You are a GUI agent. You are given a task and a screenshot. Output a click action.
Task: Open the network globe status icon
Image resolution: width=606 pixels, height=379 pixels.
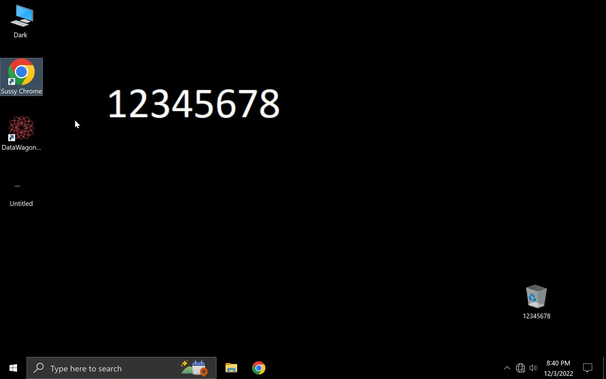520,368
